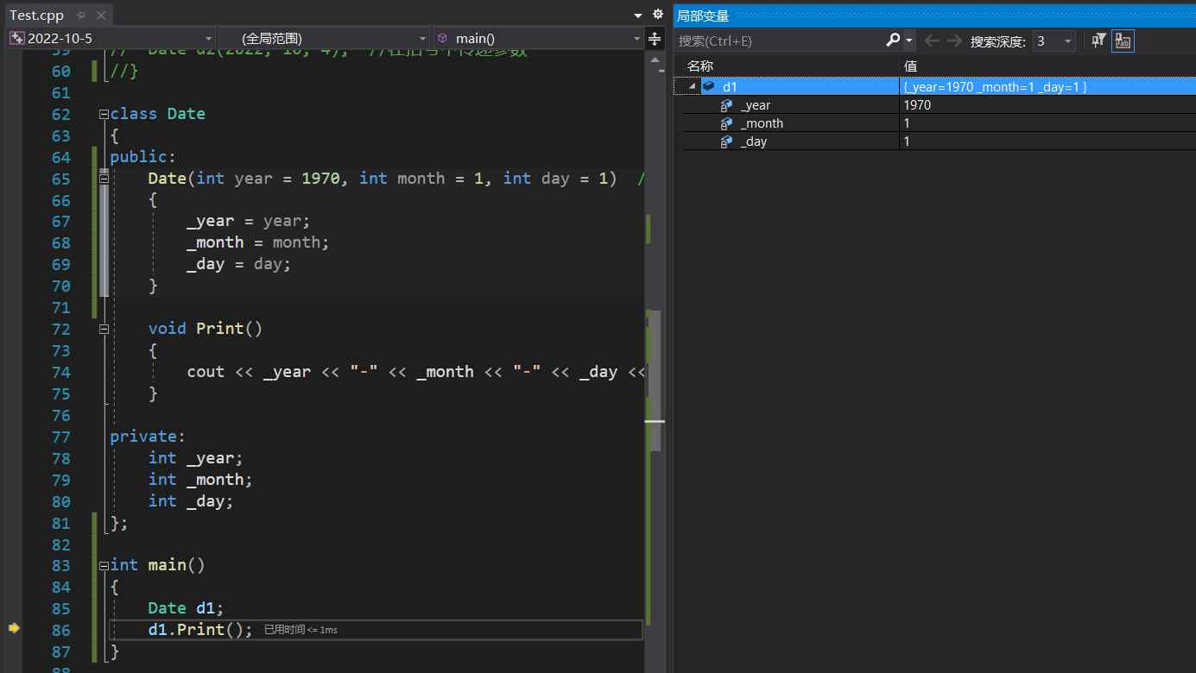Click the class icon in 2022-10-5 dropdown
1196x673 pixels.
[17, 39]
